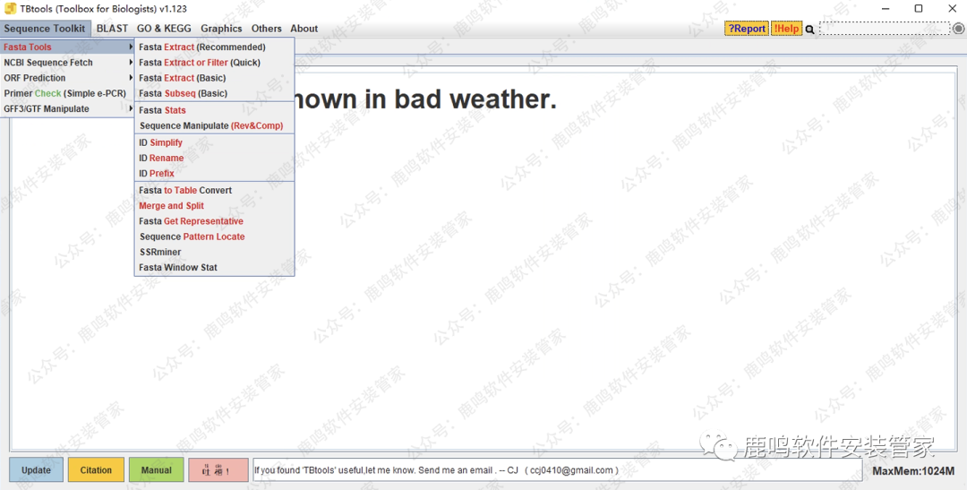
Task: Open the Merge and Split tool
Action: [172, 206]
